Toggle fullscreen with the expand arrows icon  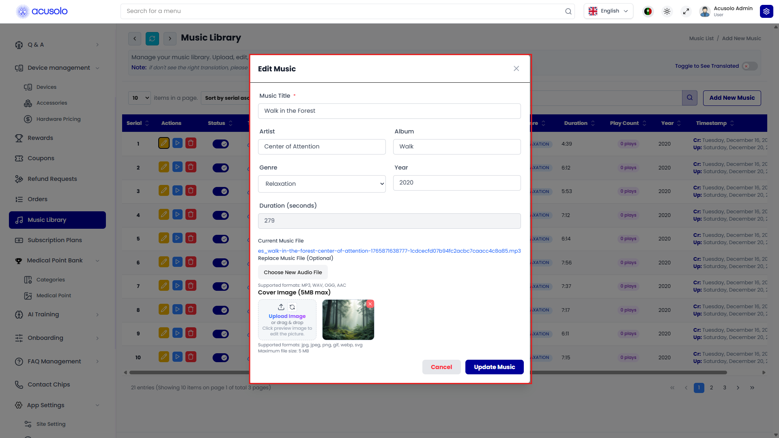[686, 11]
